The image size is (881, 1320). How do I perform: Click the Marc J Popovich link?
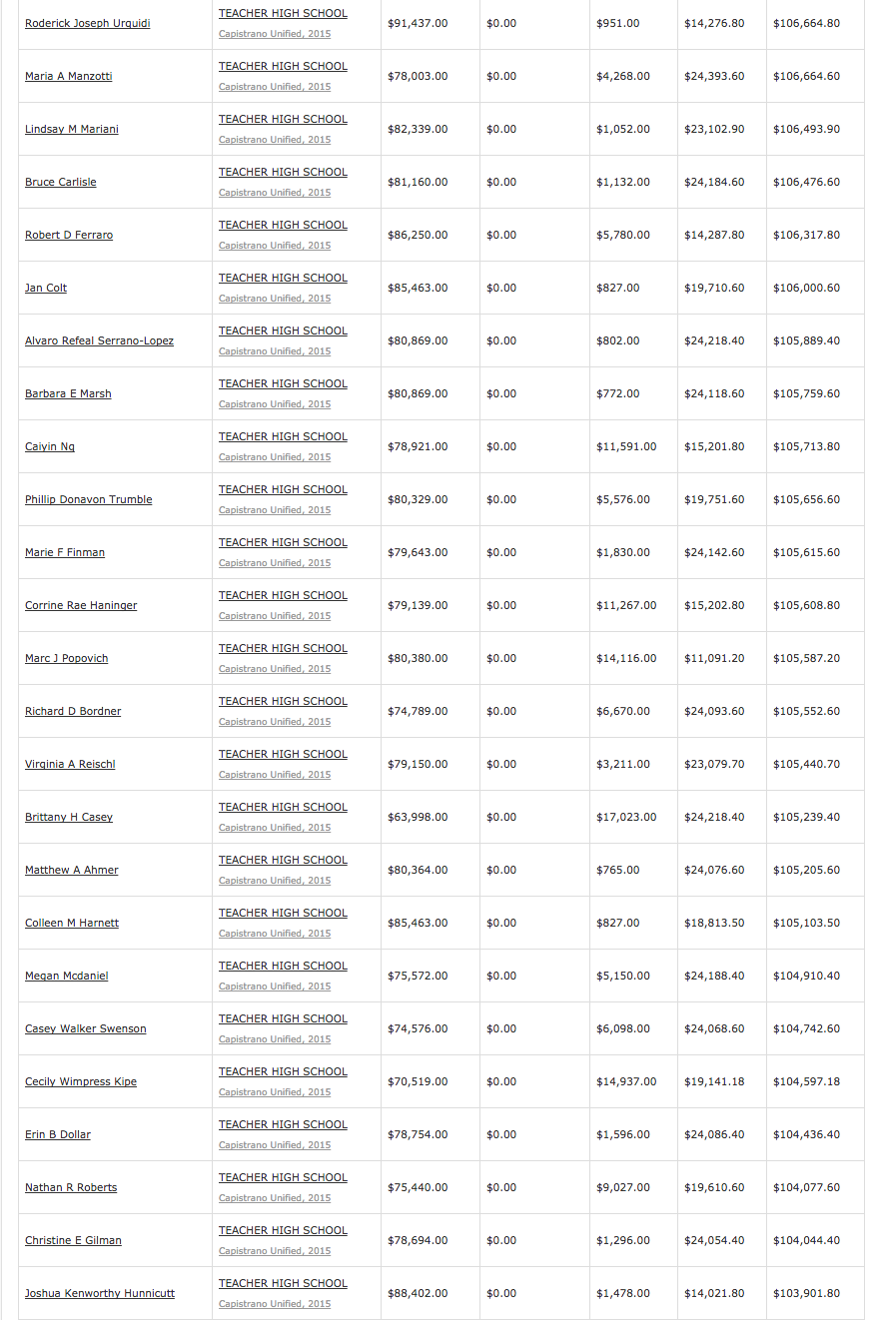[66, 658]
